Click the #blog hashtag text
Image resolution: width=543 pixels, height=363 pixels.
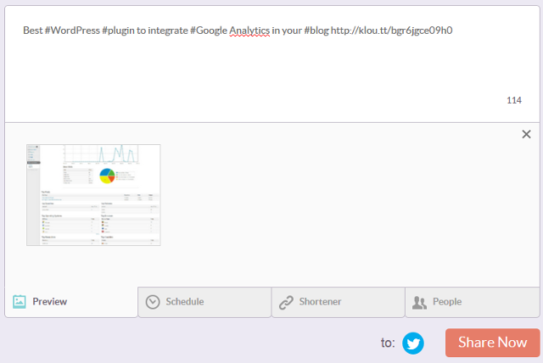click(x=316, y=31)
